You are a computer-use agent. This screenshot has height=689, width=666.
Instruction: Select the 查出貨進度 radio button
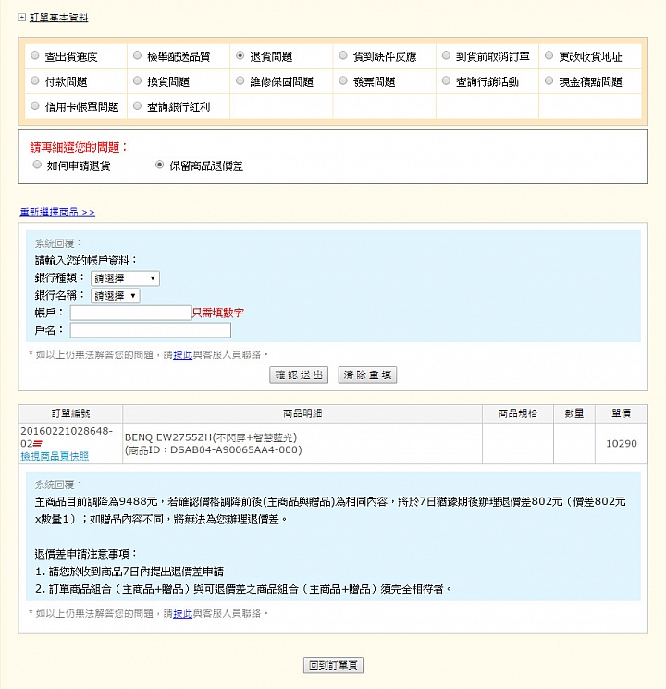[x=35, y=55]
